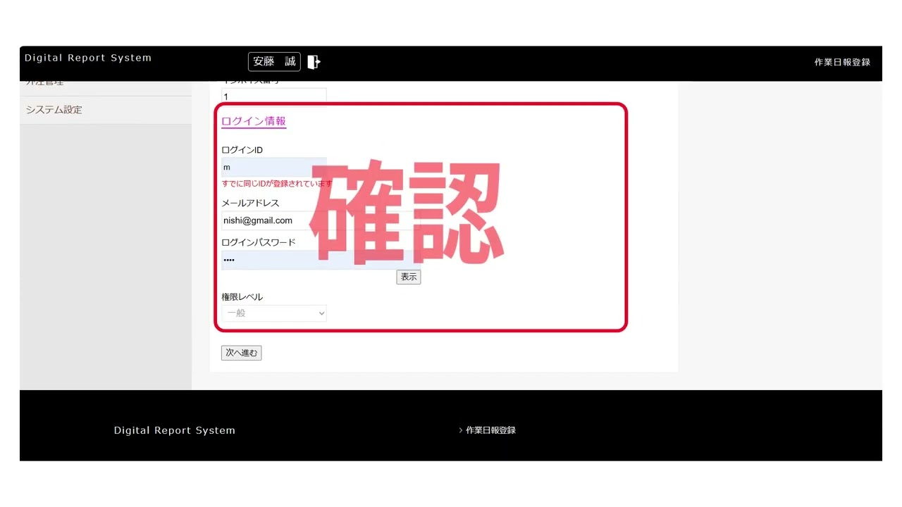Click the logout door icon
This screenshot has width=902, height=507.
click(x=314, y=62)
